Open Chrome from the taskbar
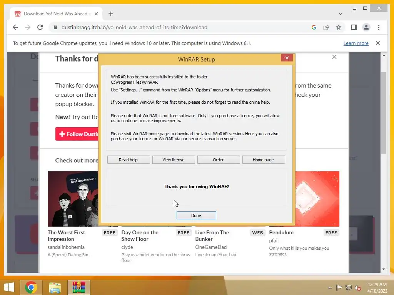This screenshot has height=295, width=394. [31, 287]
